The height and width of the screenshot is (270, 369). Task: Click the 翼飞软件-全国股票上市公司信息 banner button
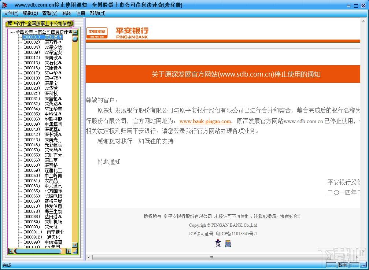[x=40, y=23]
